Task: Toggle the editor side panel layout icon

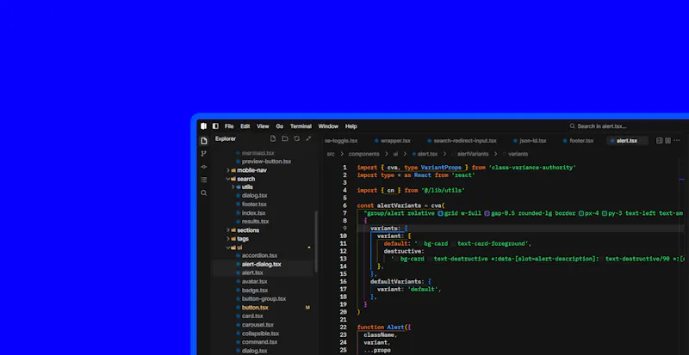Action: click(x=659, y=140)
